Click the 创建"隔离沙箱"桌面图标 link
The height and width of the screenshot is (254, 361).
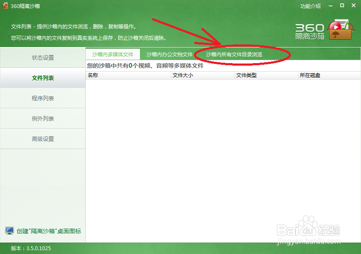tap(49, 231)
